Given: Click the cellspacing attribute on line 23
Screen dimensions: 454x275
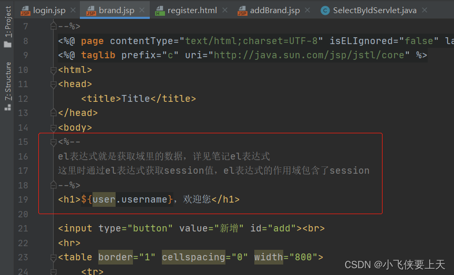Looking at the screenshot, I should point(193,257).
